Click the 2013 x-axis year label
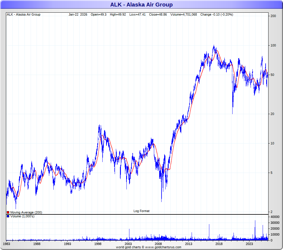 click(189, 244)
